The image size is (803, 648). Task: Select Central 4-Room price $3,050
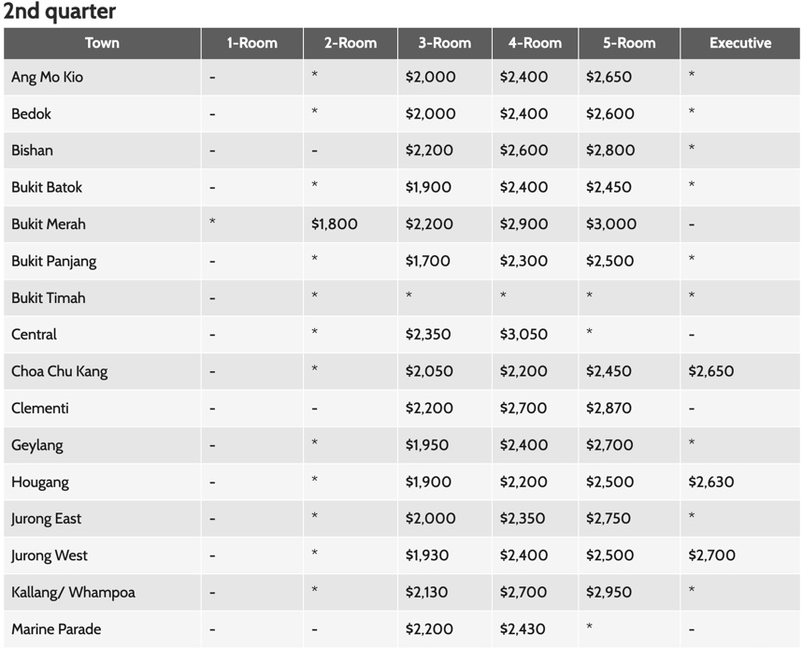click(x=523, y=335)
